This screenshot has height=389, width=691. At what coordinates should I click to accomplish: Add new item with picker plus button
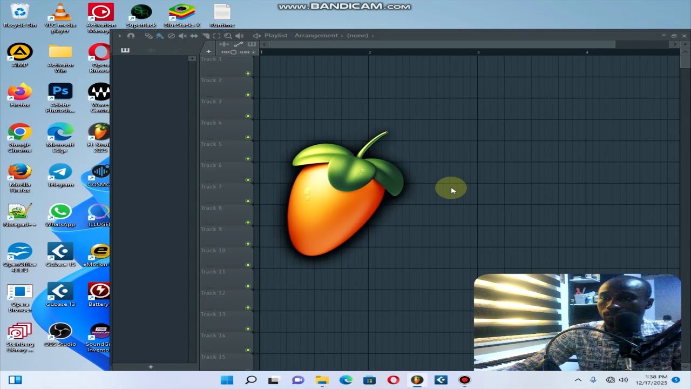tap(208, 51)
